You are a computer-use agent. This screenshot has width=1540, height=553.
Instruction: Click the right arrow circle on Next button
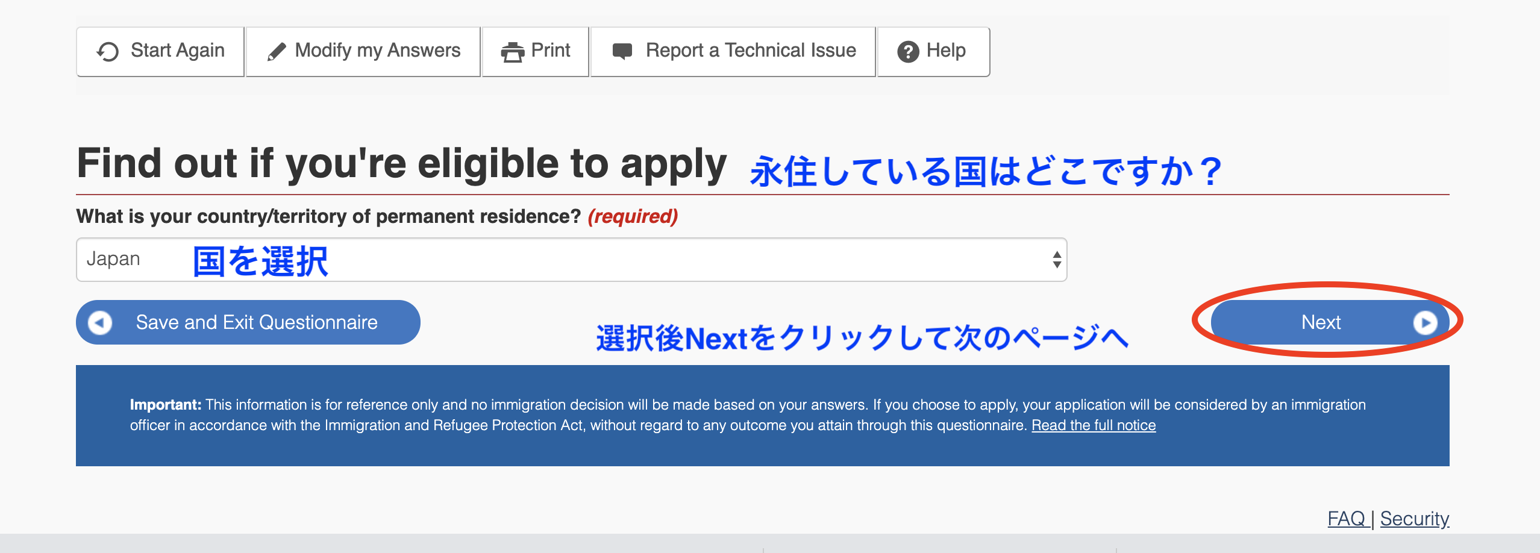coord(1425,323)
